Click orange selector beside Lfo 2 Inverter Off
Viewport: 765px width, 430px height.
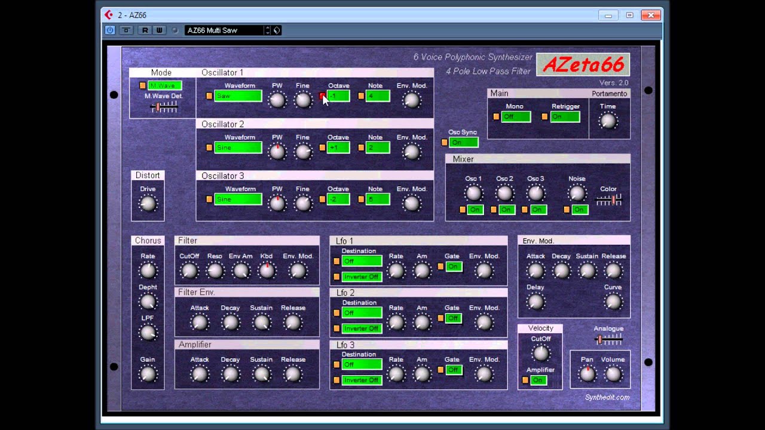pyautogui.click(x=336, y=328)
